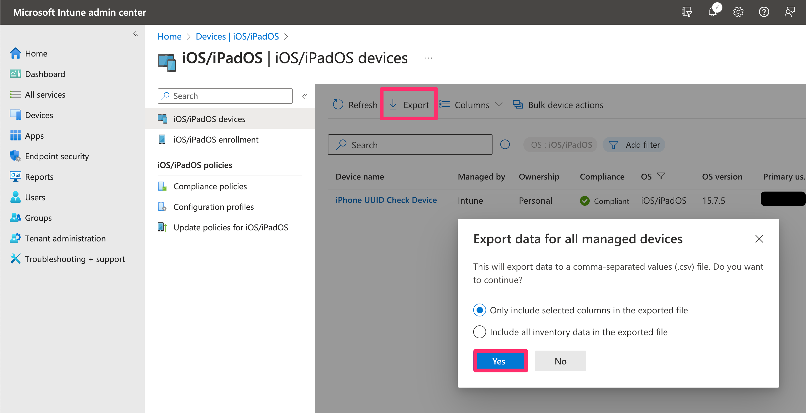
Task: Click the directory and subscription filter icon
Action: [686, 12]
